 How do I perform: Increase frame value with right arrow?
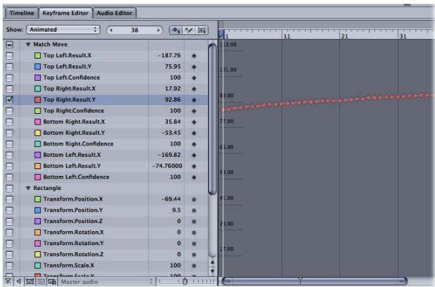tap(158, 30)
